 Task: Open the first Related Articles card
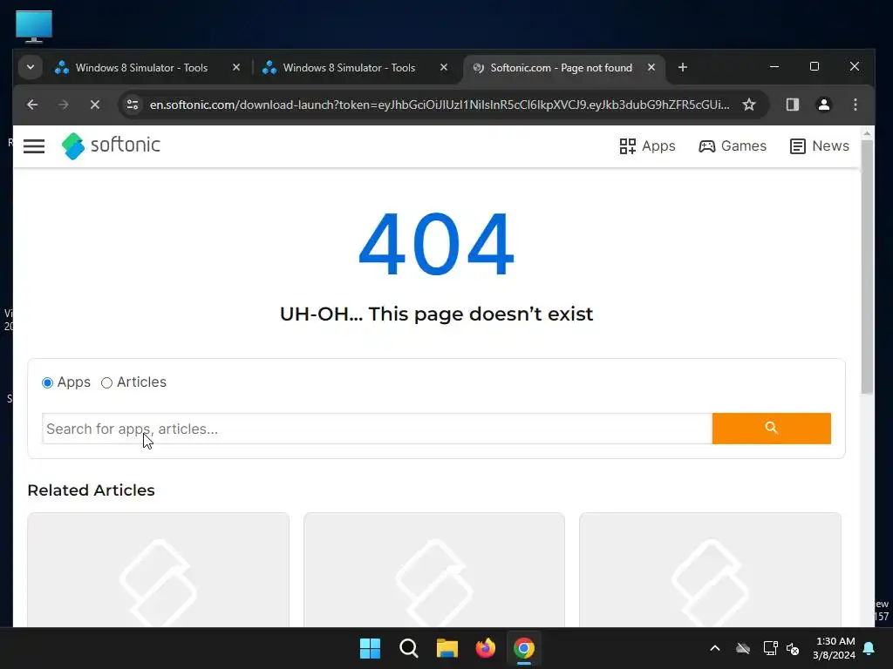159,570
